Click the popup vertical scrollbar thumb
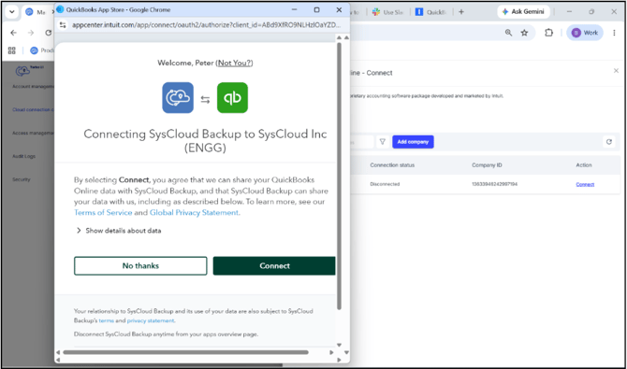 click(x=339, y=176)
